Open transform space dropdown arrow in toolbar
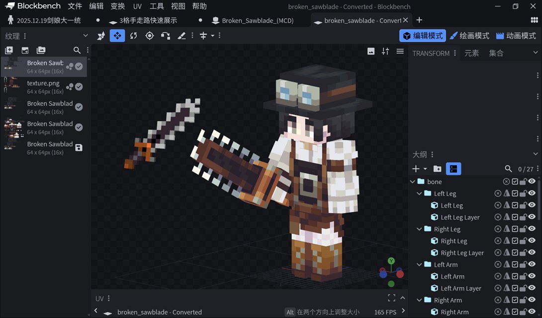 click(212, 36)
